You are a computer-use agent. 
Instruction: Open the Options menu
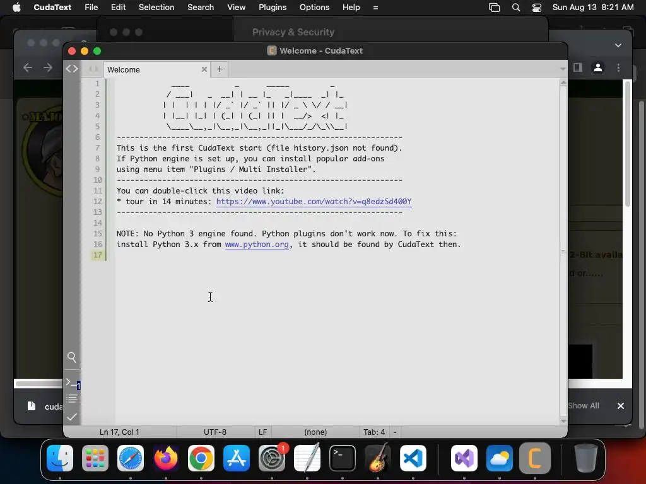click(x=314, y=8)
